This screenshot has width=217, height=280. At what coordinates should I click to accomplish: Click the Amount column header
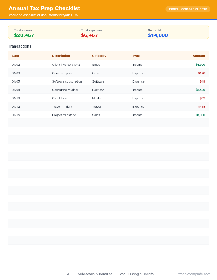click(199, 56)
